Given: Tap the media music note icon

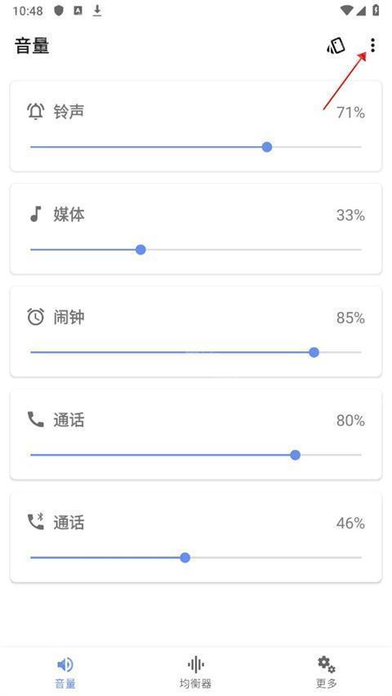Looking at the screenshot, I should tap(35, 214).
